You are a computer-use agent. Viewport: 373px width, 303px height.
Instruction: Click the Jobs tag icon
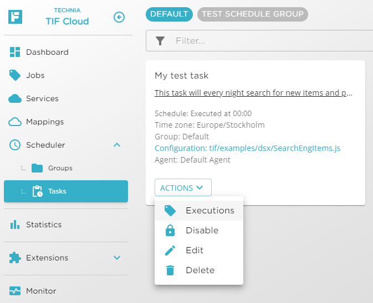click(15, 75)
